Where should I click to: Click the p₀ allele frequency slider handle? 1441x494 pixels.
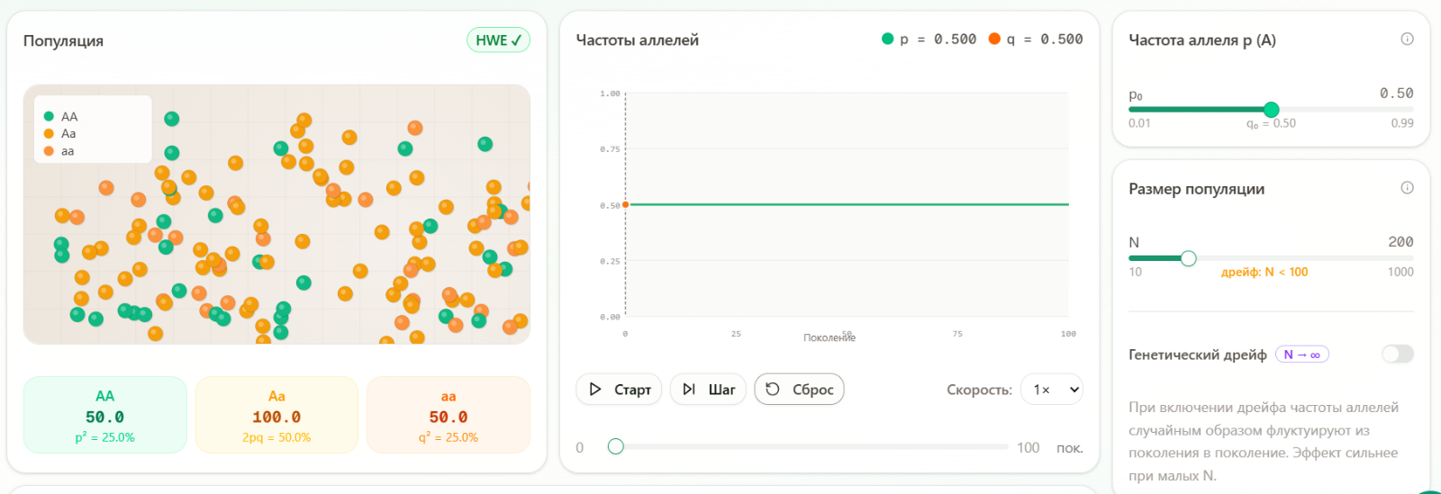(1272, 110)
